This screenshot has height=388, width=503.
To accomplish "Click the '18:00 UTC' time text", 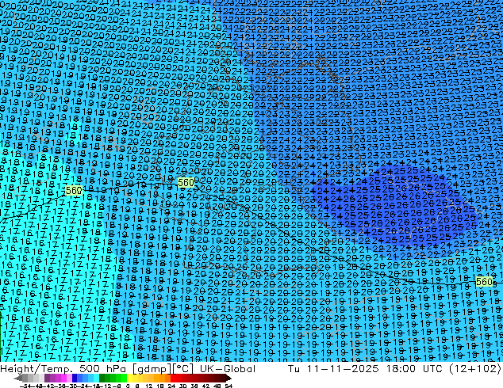I will point(416,369).
